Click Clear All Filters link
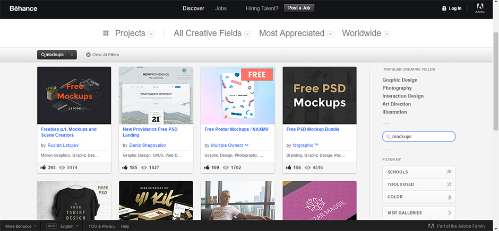Viewport: 499px width, 231px height. coord(106,55)
